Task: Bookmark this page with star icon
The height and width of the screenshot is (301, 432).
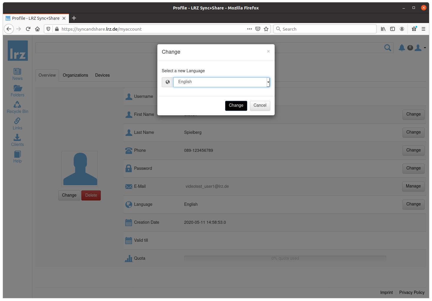Action: pos(266,29)
